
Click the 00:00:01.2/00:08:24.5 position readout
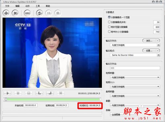[89, 93]
